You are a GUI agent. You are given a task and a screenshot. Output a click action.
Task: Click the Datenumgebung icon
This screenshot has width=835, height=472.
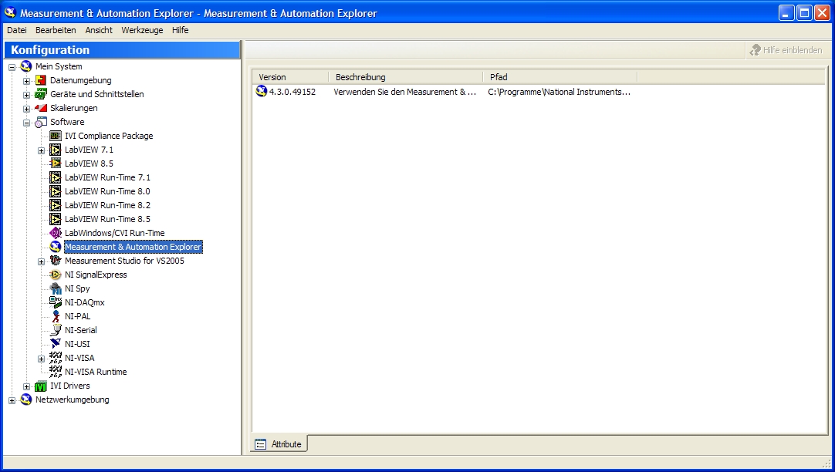tap(40, 80)
